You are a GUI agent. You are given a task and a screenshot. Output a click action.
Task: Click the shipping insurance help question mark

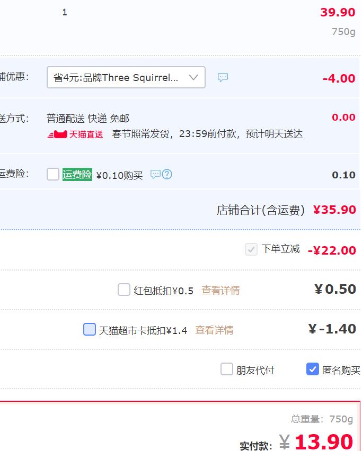[167, 174]
